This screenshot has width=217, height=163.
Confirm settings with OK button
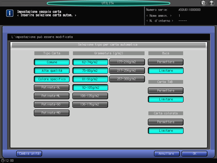click(x=194, y=154)
